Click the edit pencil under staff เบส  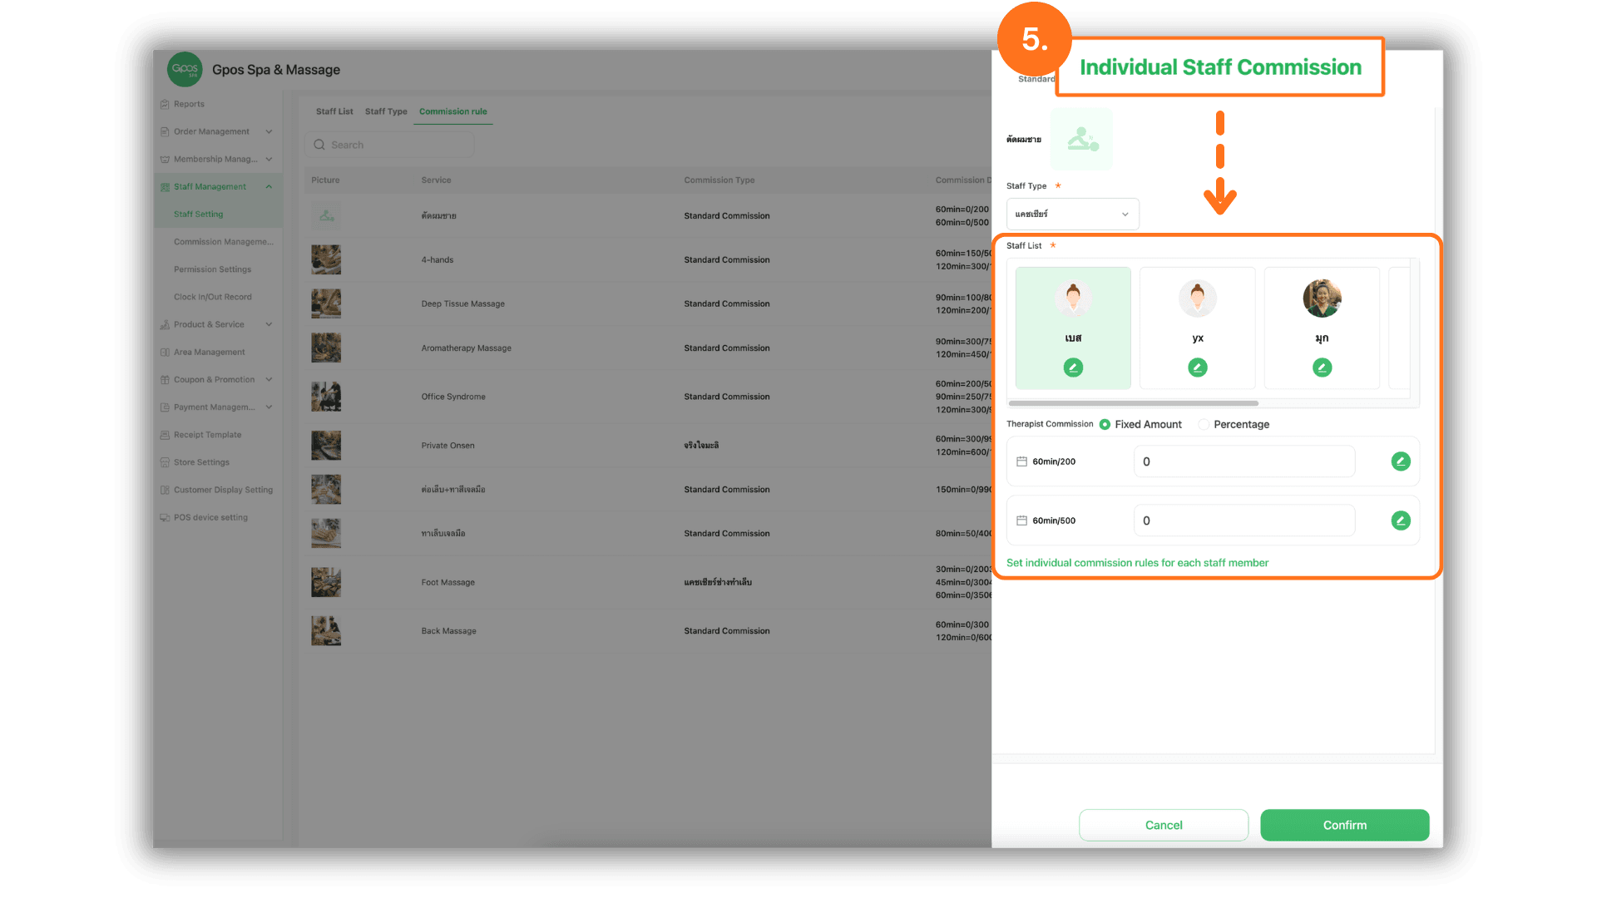[1073, 368]
